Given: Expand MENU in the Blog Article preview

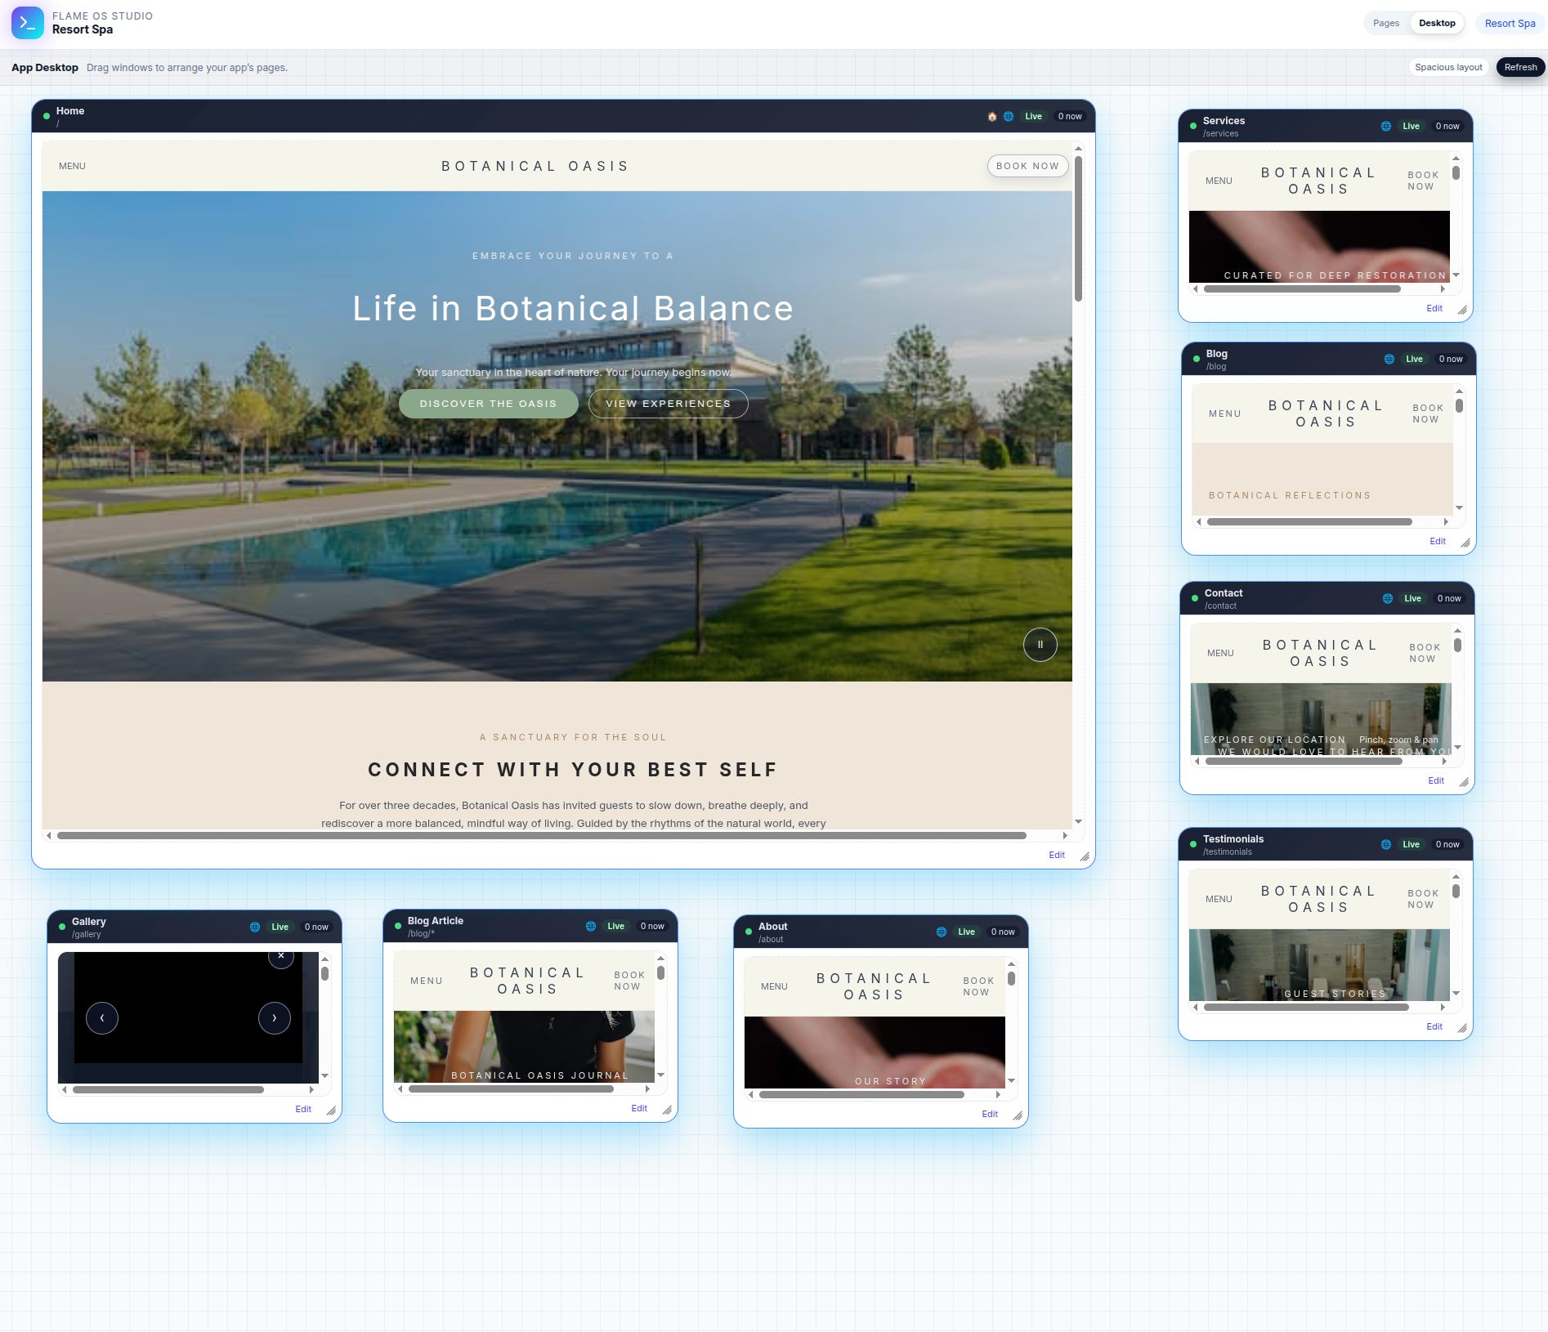Looking at the screenshot, I should point(426,981).
